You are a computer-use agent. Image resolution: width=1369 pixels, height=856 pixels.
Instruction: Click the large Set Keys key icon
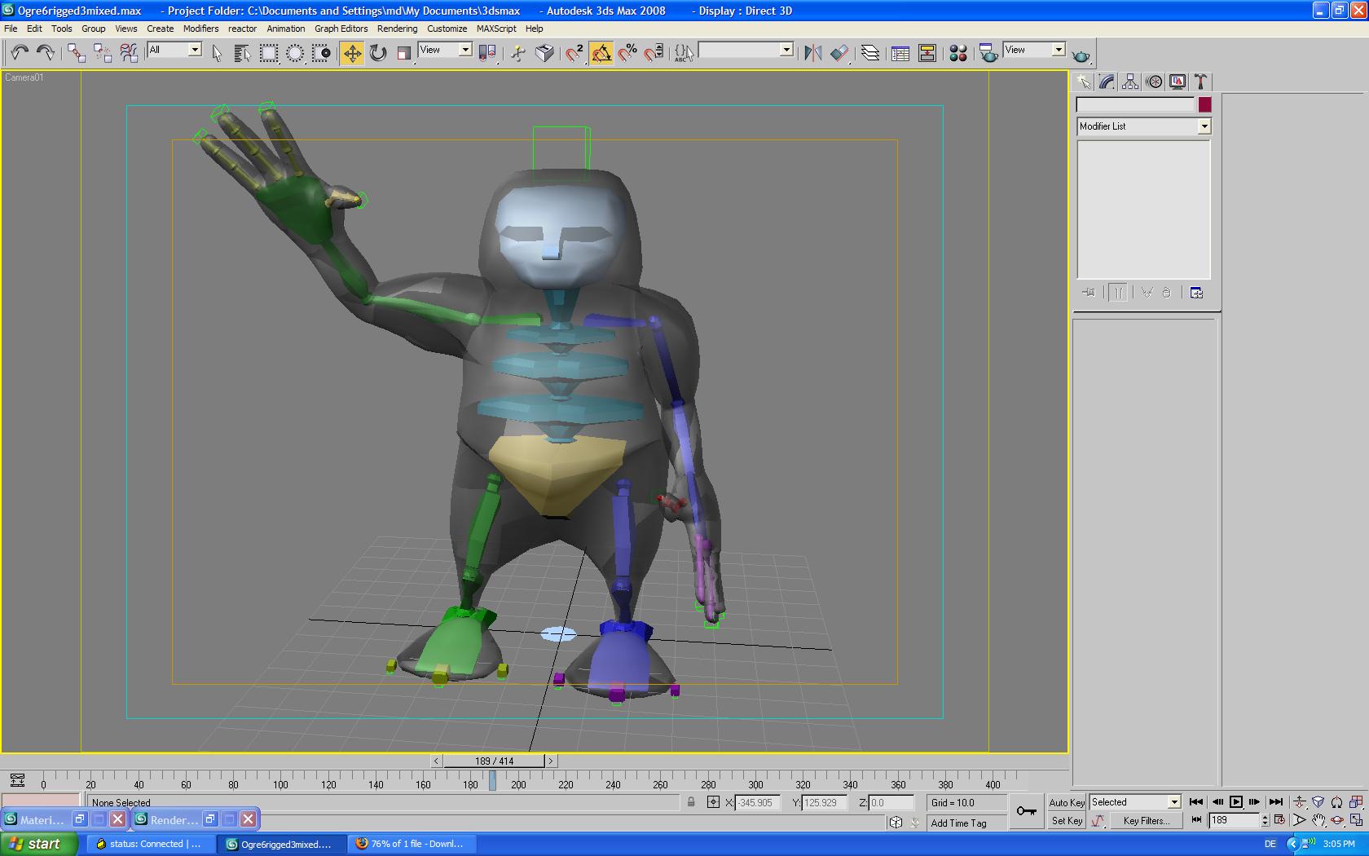[1027, 811]
